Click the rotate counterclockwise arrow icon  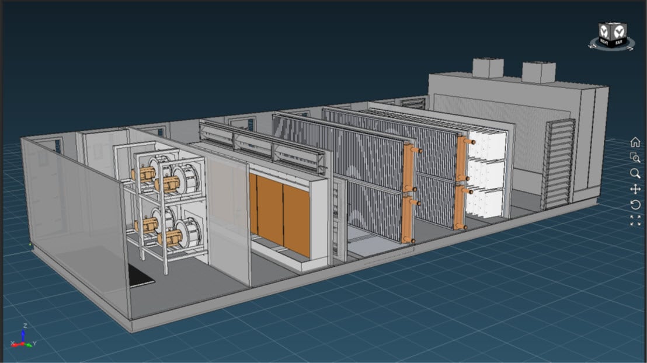(635, 205)
